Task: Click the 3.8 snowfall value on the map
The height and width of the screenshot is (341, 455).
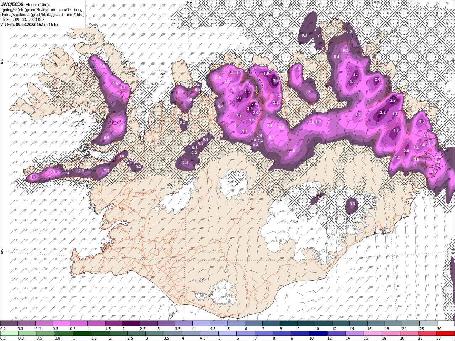Action: click(x=276, y=81)
